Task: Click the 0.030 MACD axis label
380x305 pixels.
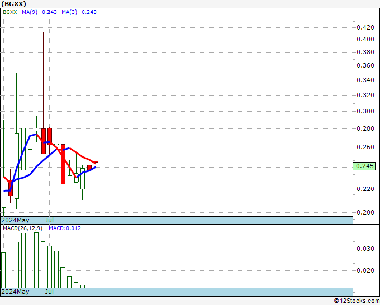Action: (x=365, y=249)
